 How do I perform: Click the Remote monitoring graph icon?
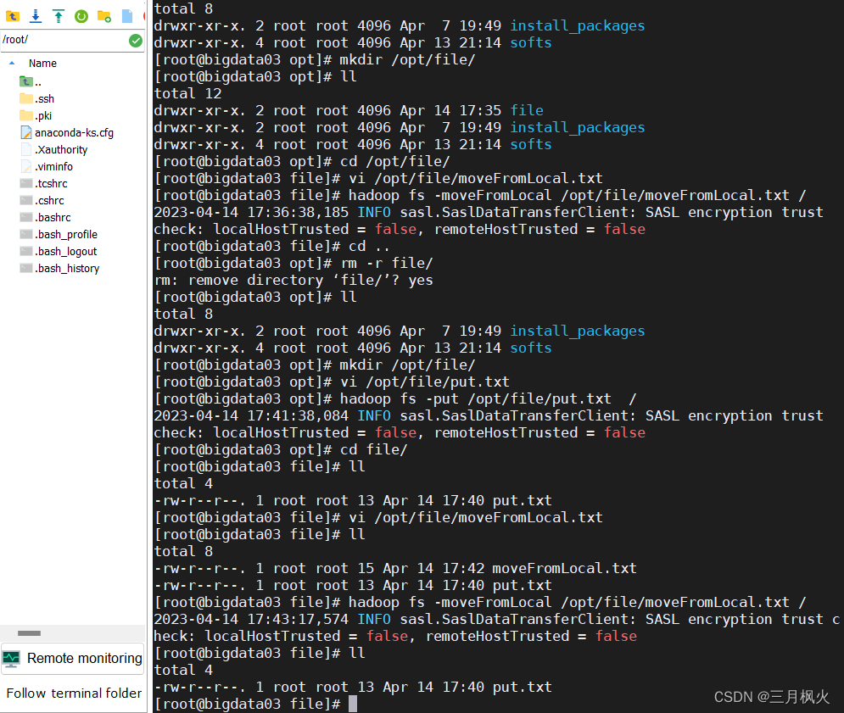[x=11, y=658]
